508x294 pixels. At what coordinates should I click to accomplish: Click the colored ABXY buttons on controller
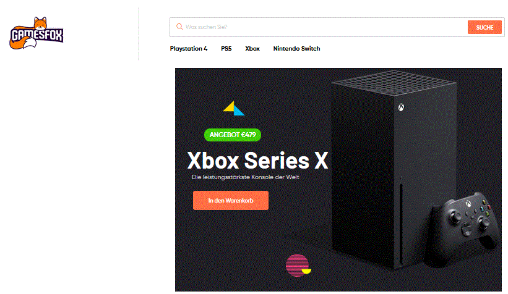click(485, 208)
